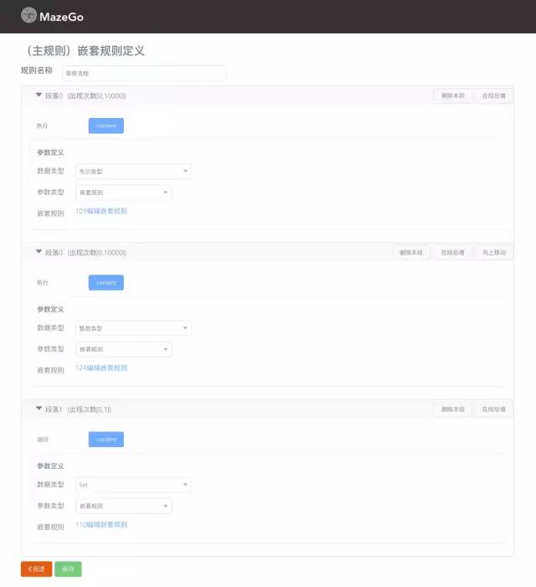Click the MazeGo logo icon
The width and height of the screenshot is (536, 587).
click(x=28, y=15)
